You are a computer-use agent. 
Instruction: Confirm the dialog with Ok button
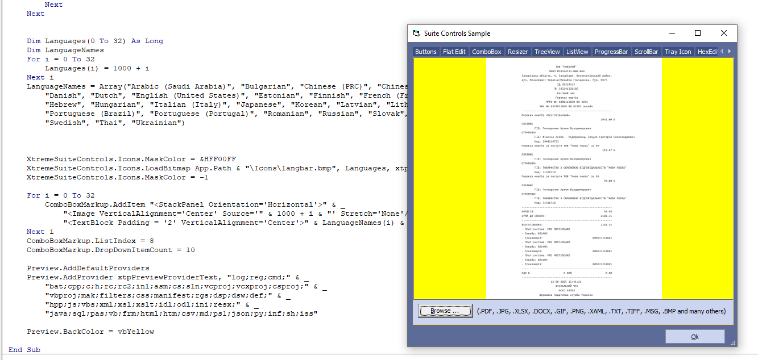695,337
